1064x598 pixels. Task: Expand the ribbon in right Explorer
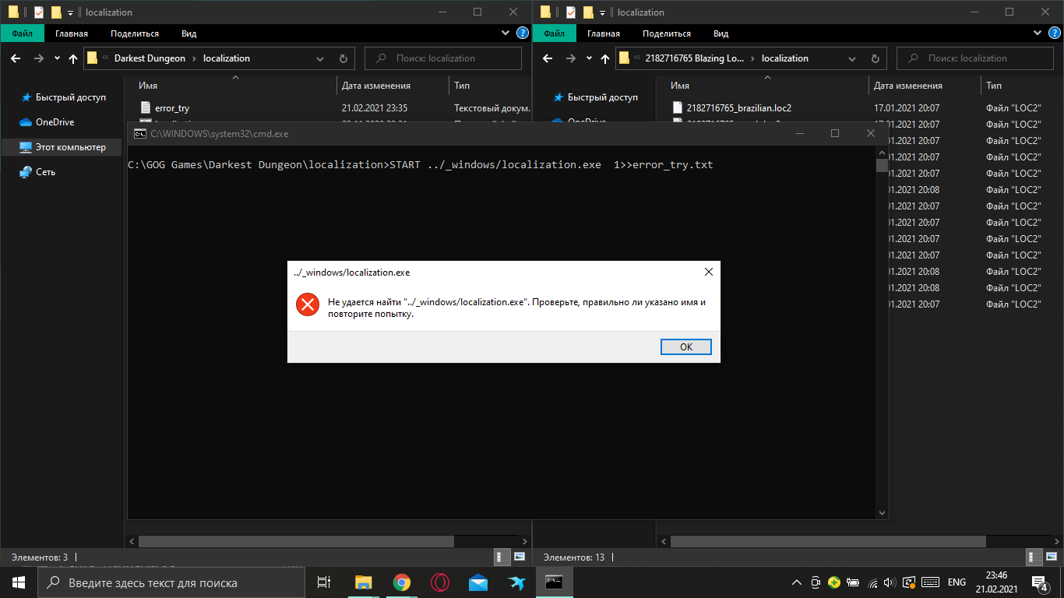1036,33
